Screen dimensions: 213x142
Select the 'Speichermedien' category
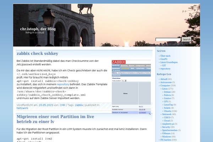click(170, 130)
